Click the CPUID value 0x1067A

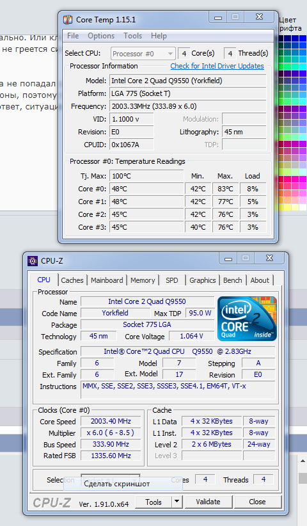click(132, 145)
